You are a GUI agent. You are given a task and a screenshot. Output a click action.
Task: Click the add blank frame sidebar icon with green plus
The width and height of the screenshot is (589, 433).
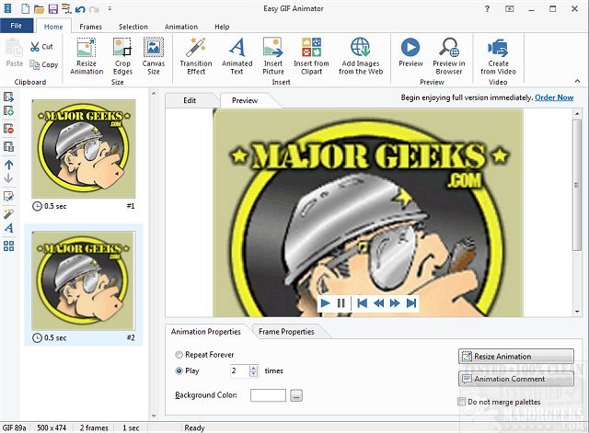[x=8, y=110]
